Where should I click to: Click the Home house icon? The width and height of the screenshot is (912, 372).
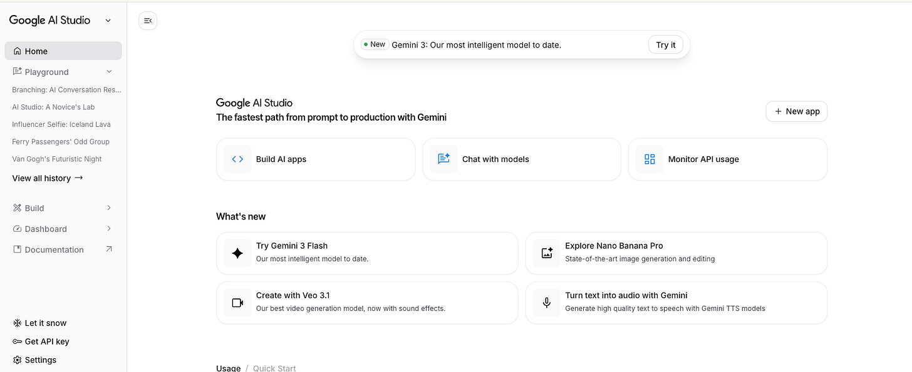17,51
